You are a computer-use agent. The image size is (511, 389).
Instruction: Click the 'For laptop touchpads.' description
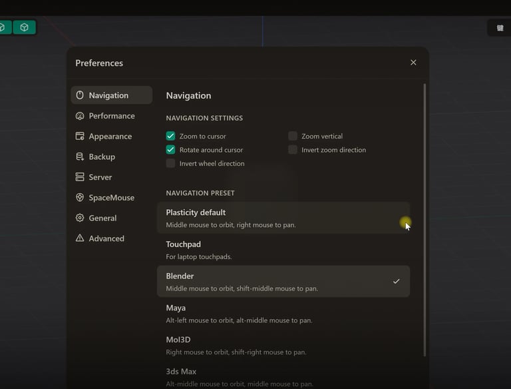(199, 257)
